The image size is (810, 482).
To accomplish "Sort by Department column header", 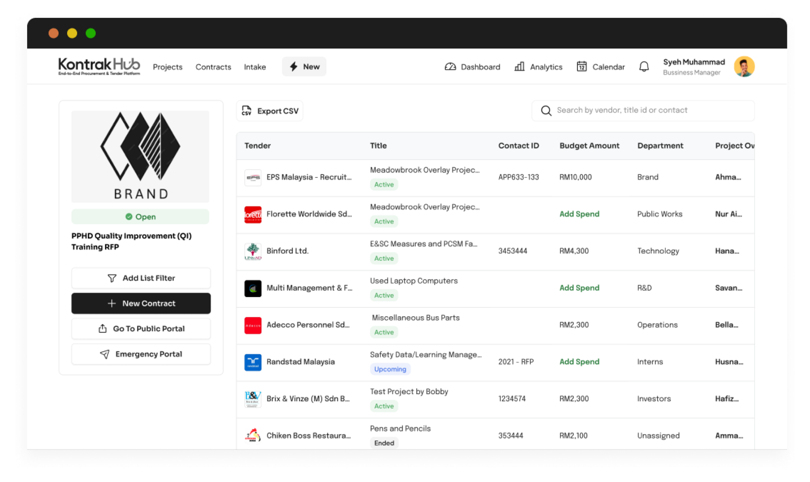I will (660, 145).
